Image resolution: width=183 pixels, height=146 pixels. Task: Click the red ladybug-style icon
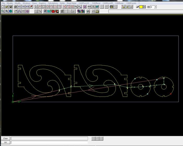[53, 11]
